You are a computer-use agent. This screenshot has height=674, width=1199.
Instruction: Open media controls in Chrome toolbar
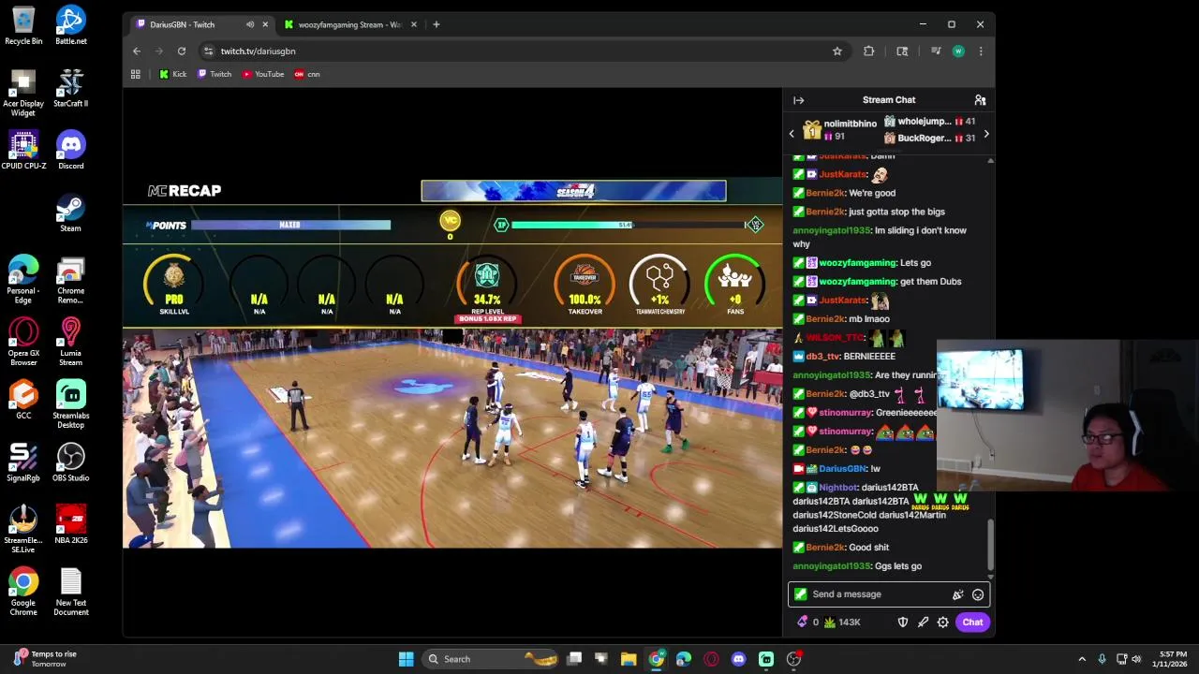click(x=936, y=51)
